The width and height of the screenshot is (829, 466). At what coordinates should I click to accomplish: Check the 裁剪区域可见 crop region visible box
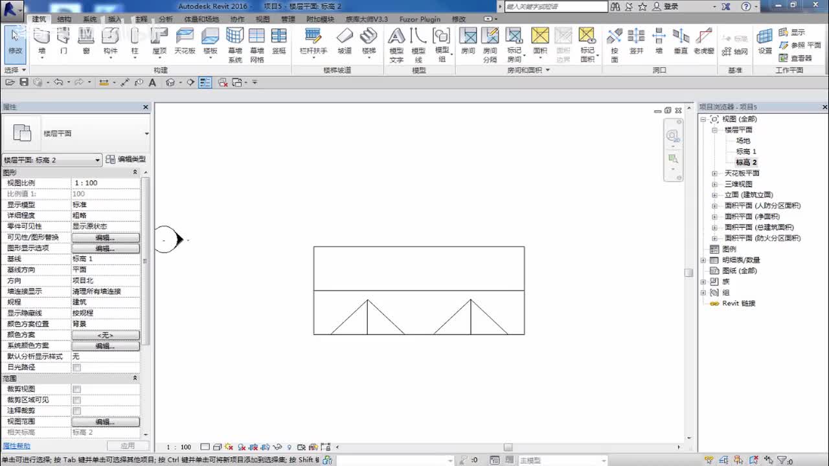click(x=76, y=400)
